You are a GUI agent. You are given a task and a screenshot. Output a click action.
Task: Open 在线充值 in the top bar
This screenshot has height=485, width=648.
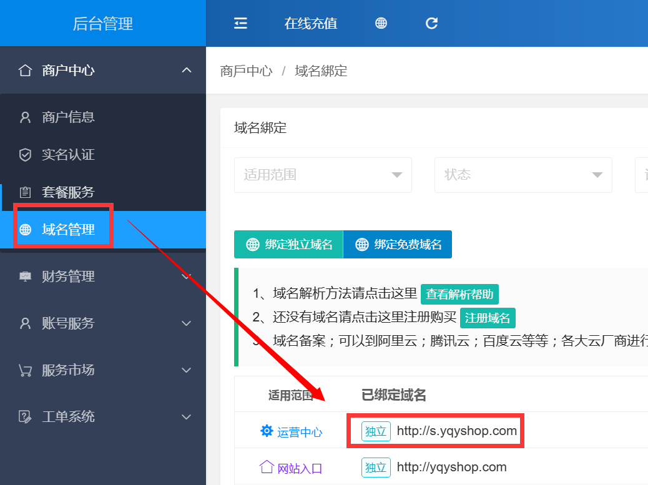[x=310, y=24]
